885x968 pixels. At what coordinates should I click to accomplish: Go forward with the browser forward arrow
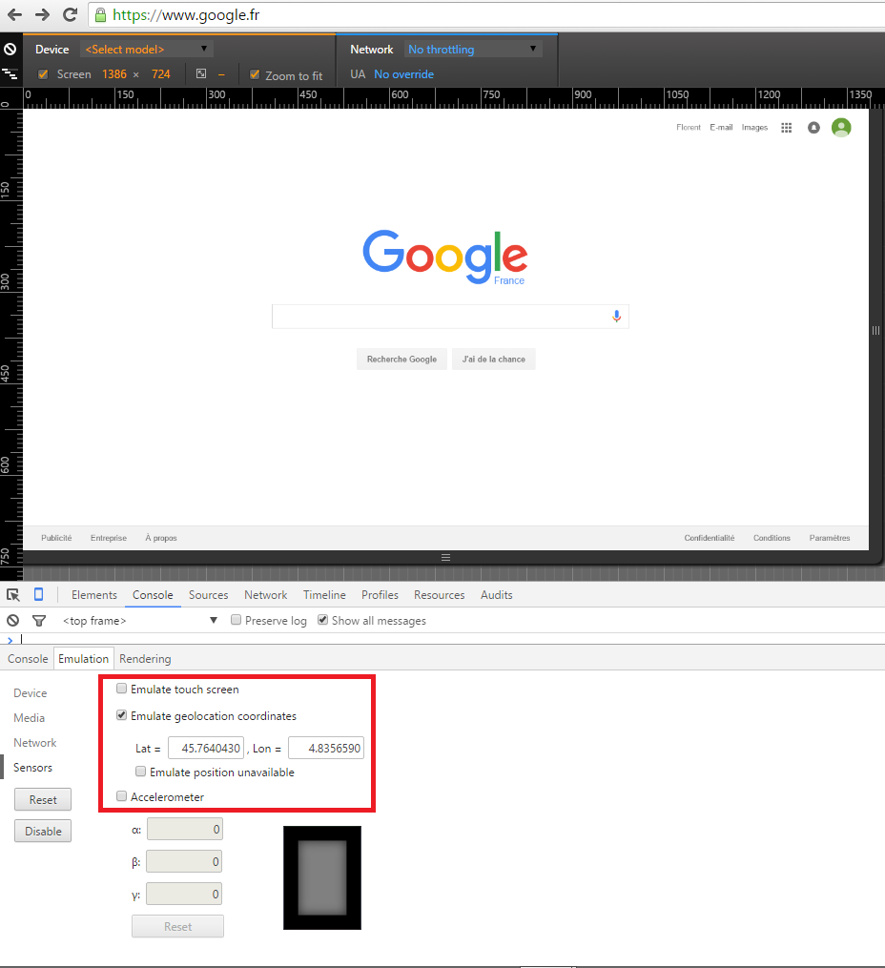point(42,15)
